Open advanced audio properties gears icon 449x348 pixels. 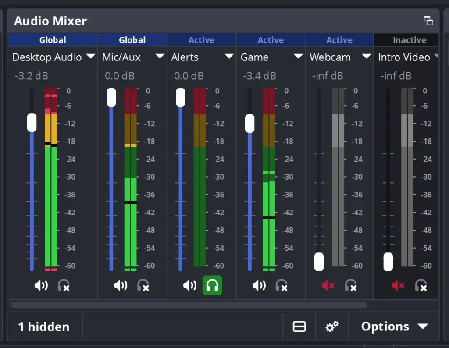332,327
